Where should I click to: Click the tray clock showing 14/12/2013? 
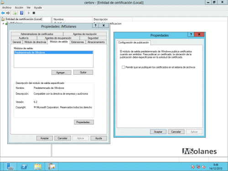216,166
